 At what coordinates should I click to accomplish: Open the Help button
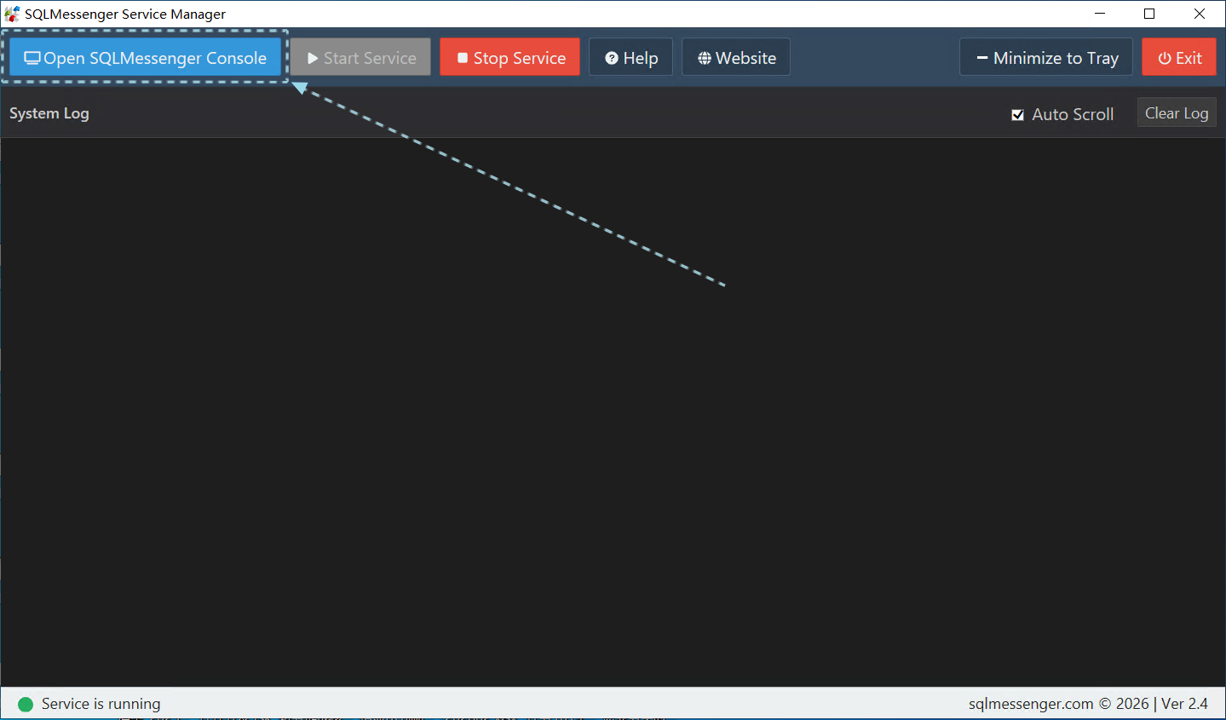tap(630, 57)
